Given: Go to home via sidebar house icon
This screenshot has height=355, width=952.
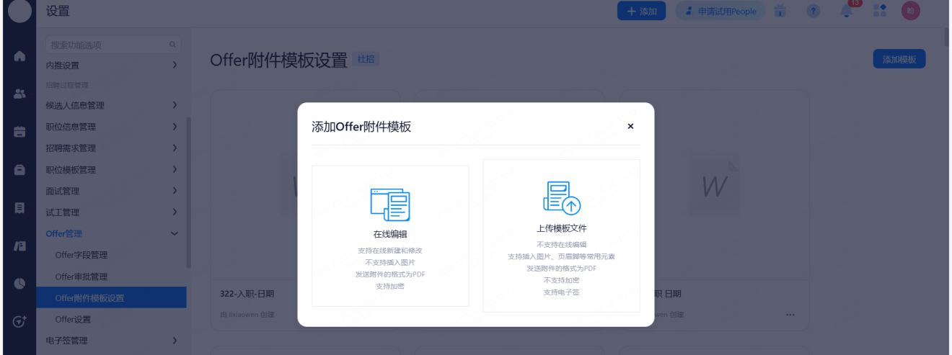Looking at the screenshot, I should click(19, 55).
